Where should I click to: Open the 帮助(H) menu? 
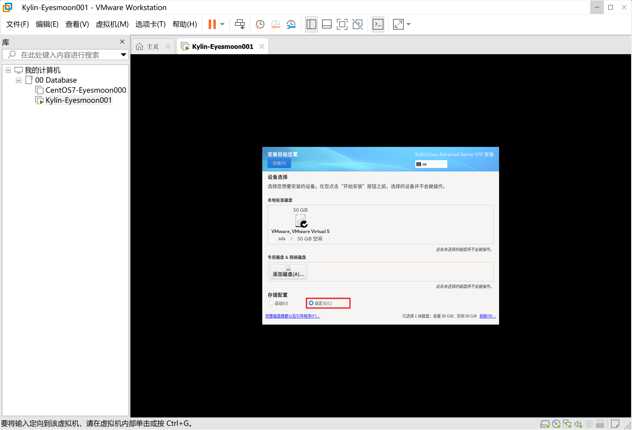pyautogui.click(x=185, y=24)
